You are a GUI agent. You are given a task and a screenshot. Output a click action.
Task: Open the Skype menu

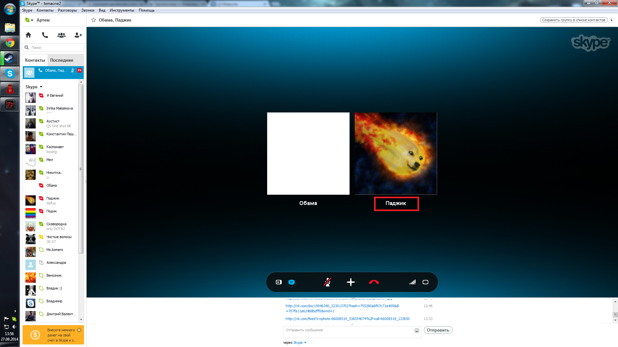[27, 10]
